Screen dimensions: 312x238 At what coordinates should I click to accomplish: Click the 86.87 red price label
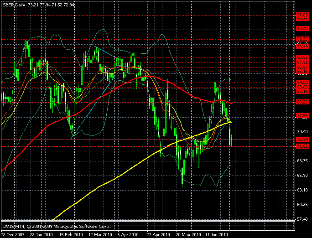pyautogui.click(x=302, y=67)
